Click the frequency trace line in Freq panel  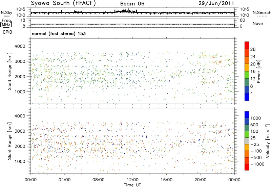pyautogui.click(x=132, y=24)
